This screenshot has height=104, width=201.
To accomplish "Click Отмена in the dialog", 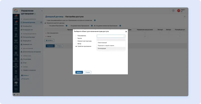I will 87,72.
